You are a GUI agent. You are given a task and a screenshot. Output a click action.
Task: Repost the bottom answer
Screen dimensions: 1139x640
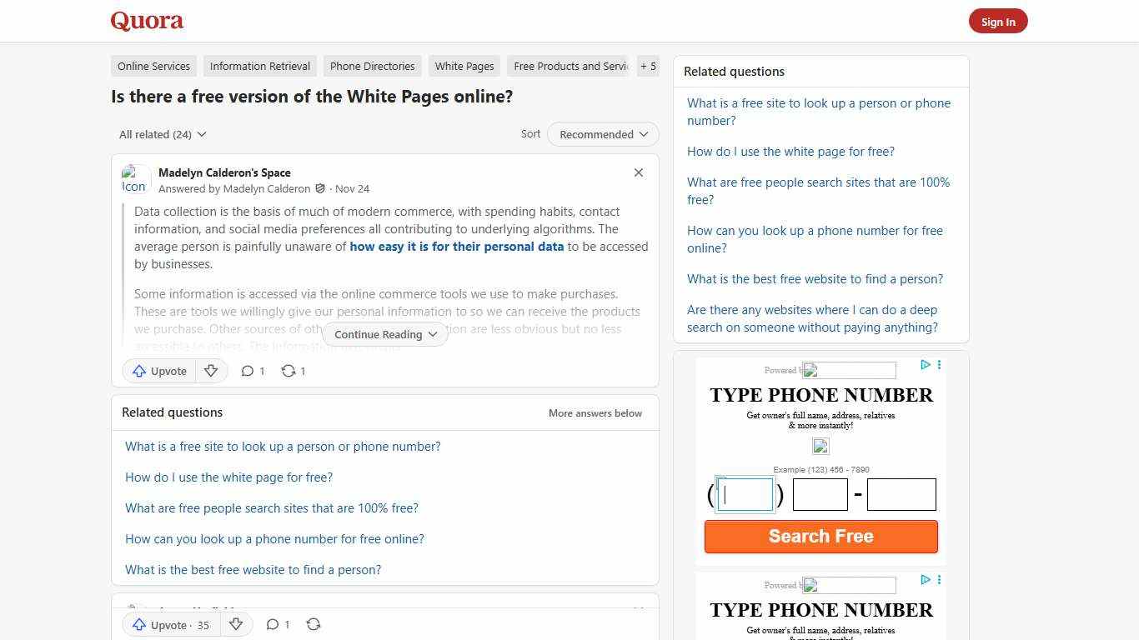click(314, 624)
